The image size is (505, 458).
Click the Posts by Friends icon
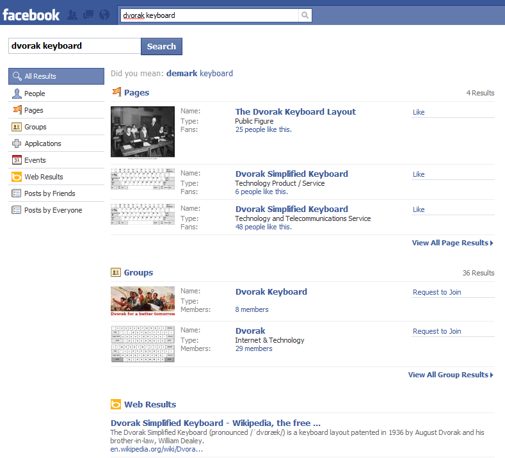tap(17, 193)
